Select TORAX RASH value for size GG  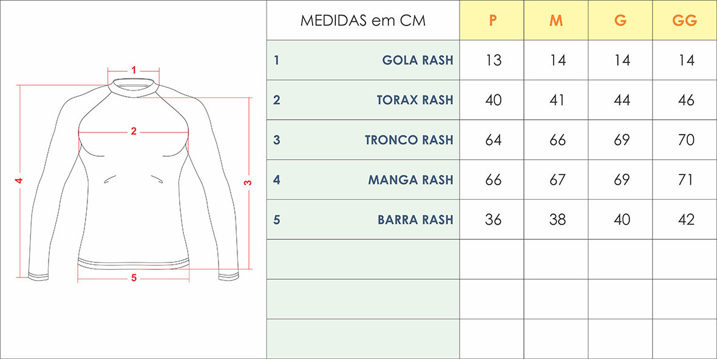(x=686, y=100)
